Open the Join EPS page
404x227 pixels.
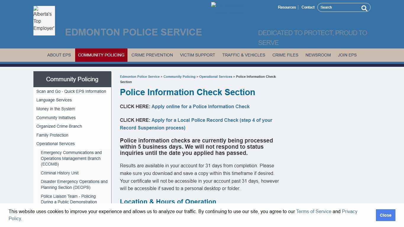pos(347,55)
